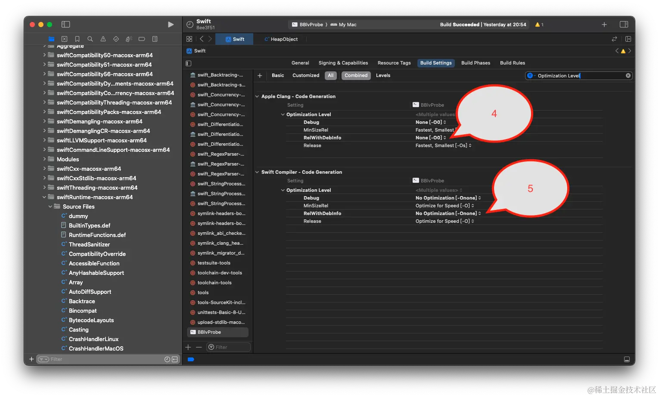Clear the Optimization Level search field
The image size is (659, 397).
628,76
